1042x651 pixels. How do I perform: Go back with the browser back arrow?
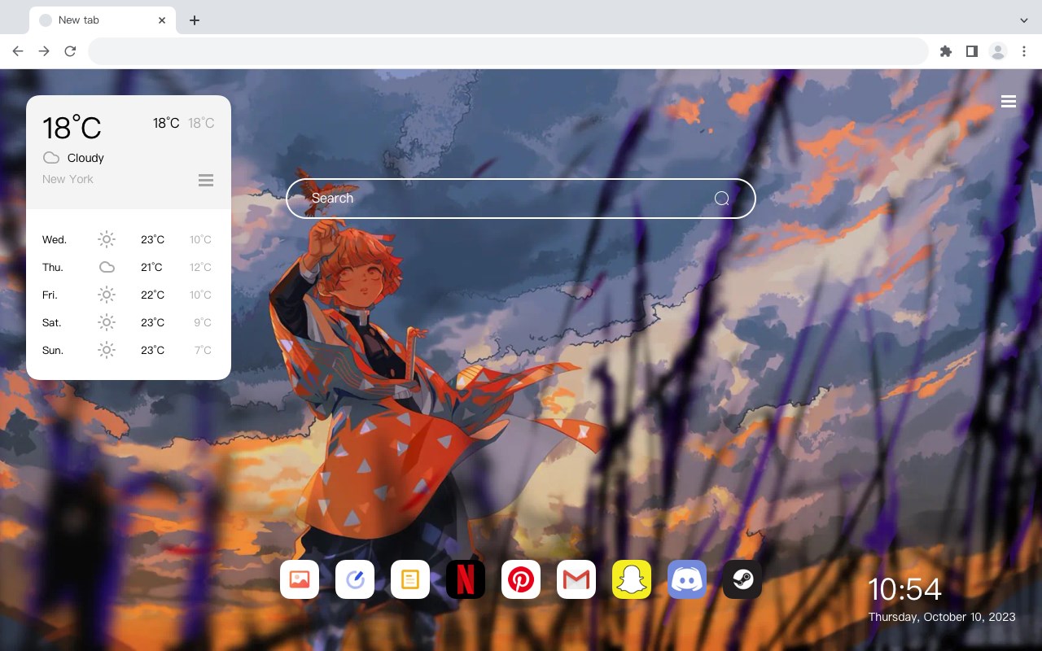[18, 51]
